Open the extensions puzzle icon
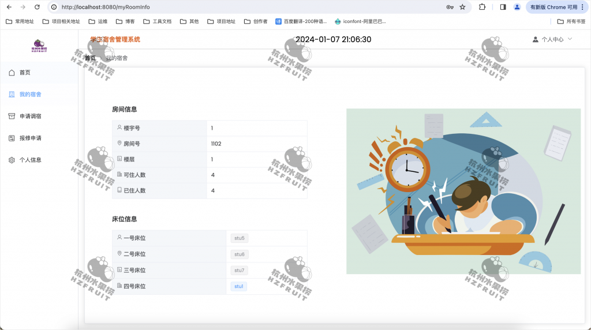 (482, 7)
